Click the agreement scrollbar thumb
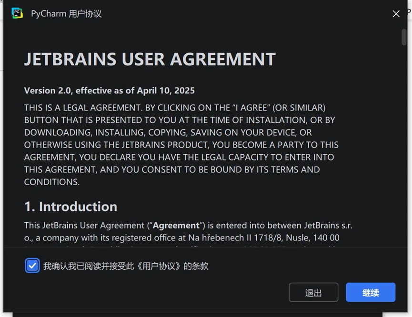The image size is (412, 317). click(404, 37)
